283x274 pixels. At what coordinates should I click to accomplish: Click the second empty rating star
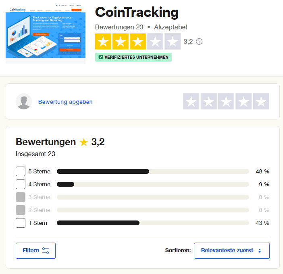click(209, 101)
